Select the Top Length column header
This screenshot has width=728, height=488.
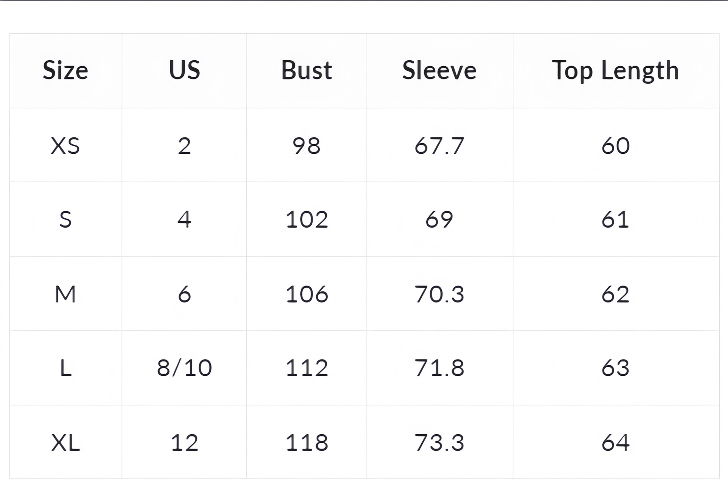point(615,70)
